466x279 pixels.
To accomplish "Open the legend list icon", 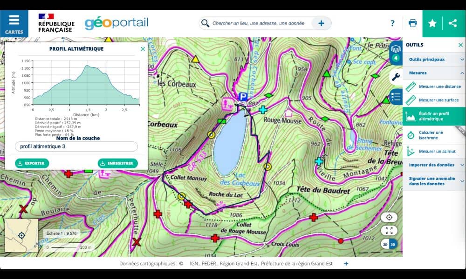I will coord(396,97).
